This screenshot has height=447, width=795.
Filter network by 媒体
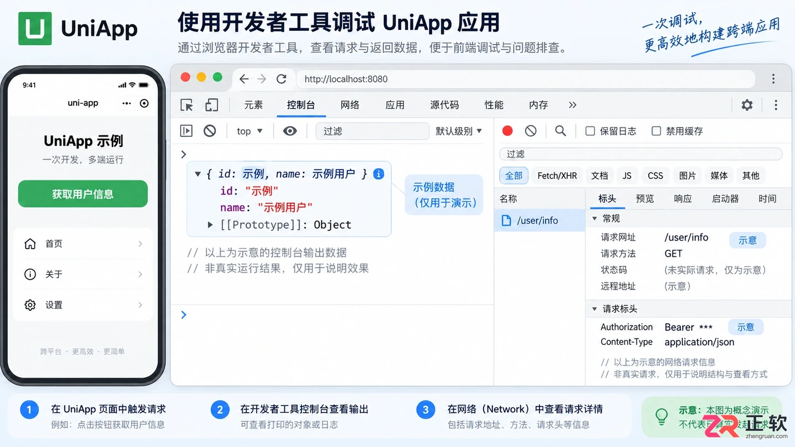(x=719, y=175)
